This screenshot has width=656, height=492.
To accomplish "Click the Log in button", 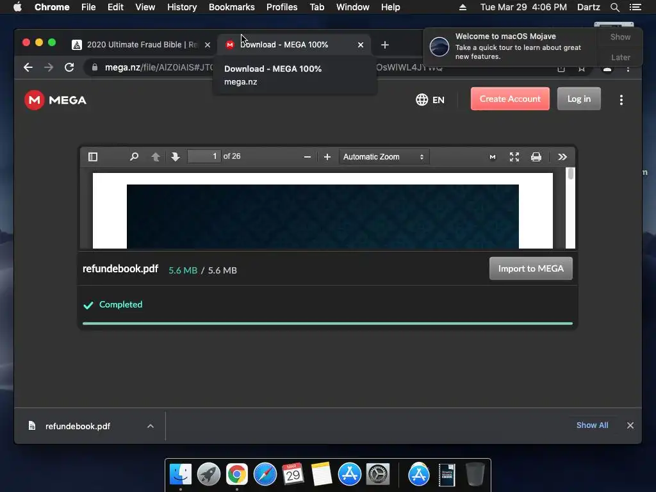I will pyautogui.click(x=579, y=99).
